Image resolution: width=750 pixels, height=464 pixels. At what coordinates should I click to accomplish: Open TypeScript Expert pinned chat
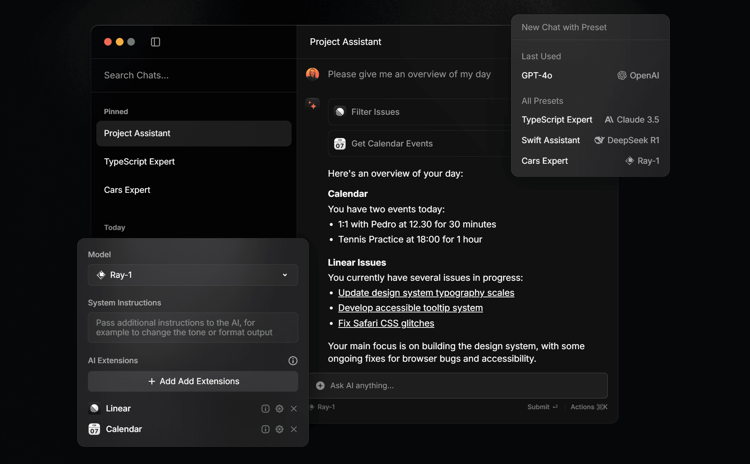139,162
